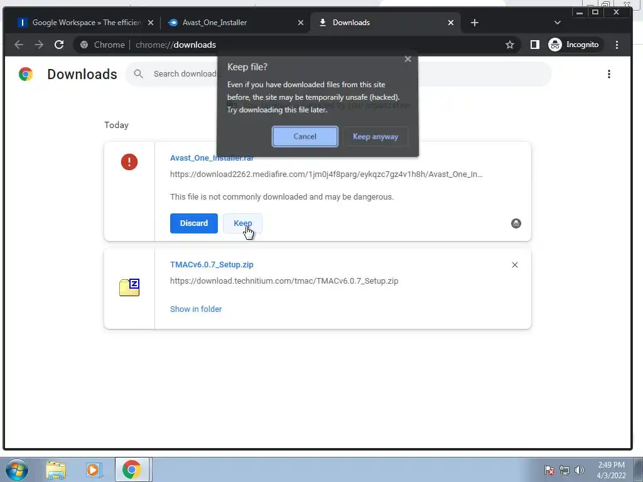Open the Chrome three-dot menu
The width and height of the screenshot is (643, 482).
[x=617, y=45]
